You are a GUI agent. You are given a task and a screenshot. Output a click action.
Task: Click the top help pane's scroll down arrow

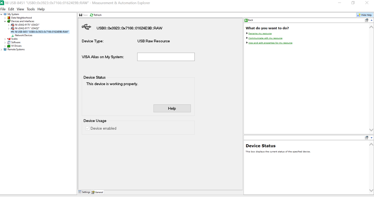click(x=371, y=130)
